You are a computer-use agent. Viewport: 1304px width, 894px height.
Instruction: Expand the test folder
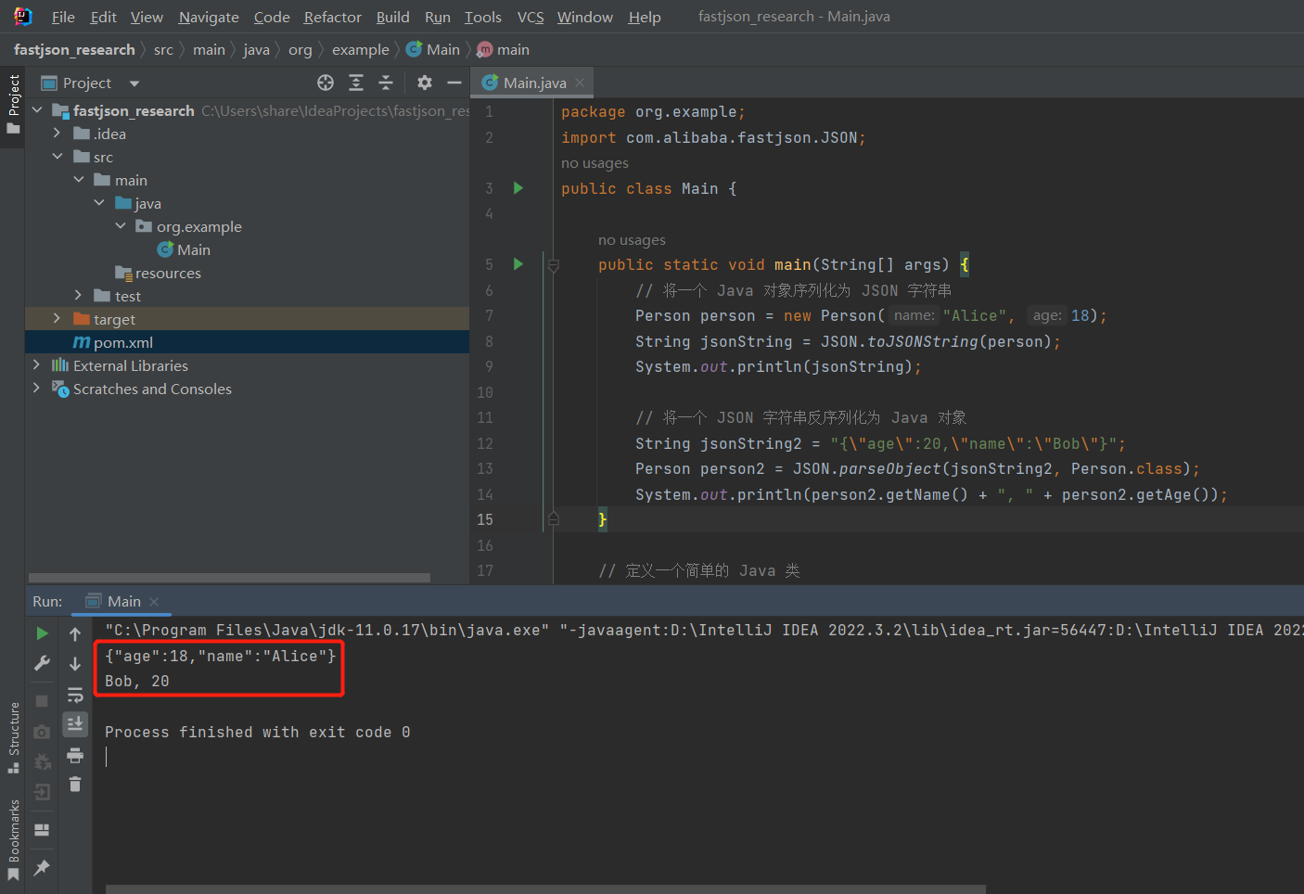[79, 296]
